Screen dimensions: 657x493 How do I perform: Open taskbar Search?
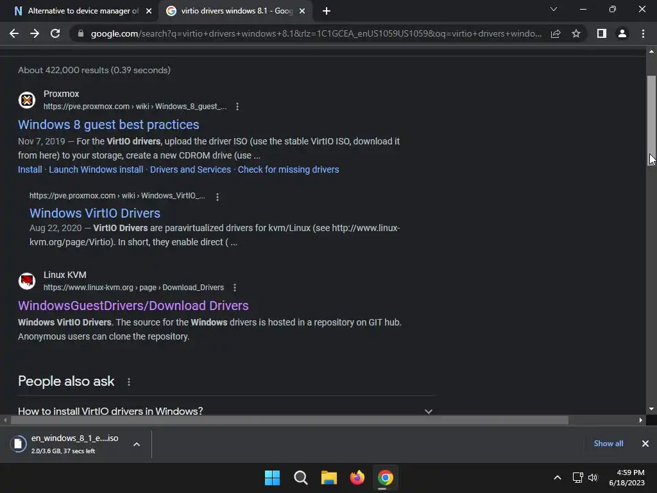tap(300, 478)
